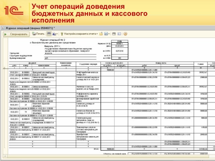Image resolution: width=215 pixels, height=161 pixels.
Task: Open the font settings icon
Action: [54, 34]
